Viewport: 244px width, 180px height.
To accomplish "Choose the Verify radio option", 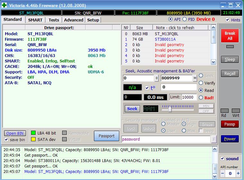I will tap(201, 83).
